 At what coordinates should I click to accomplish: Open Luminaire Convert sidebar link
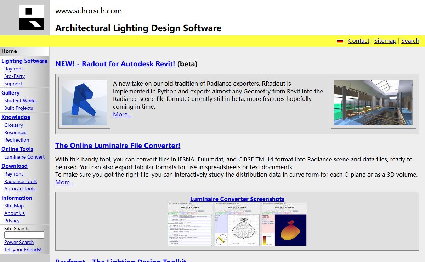pos(24,157)
